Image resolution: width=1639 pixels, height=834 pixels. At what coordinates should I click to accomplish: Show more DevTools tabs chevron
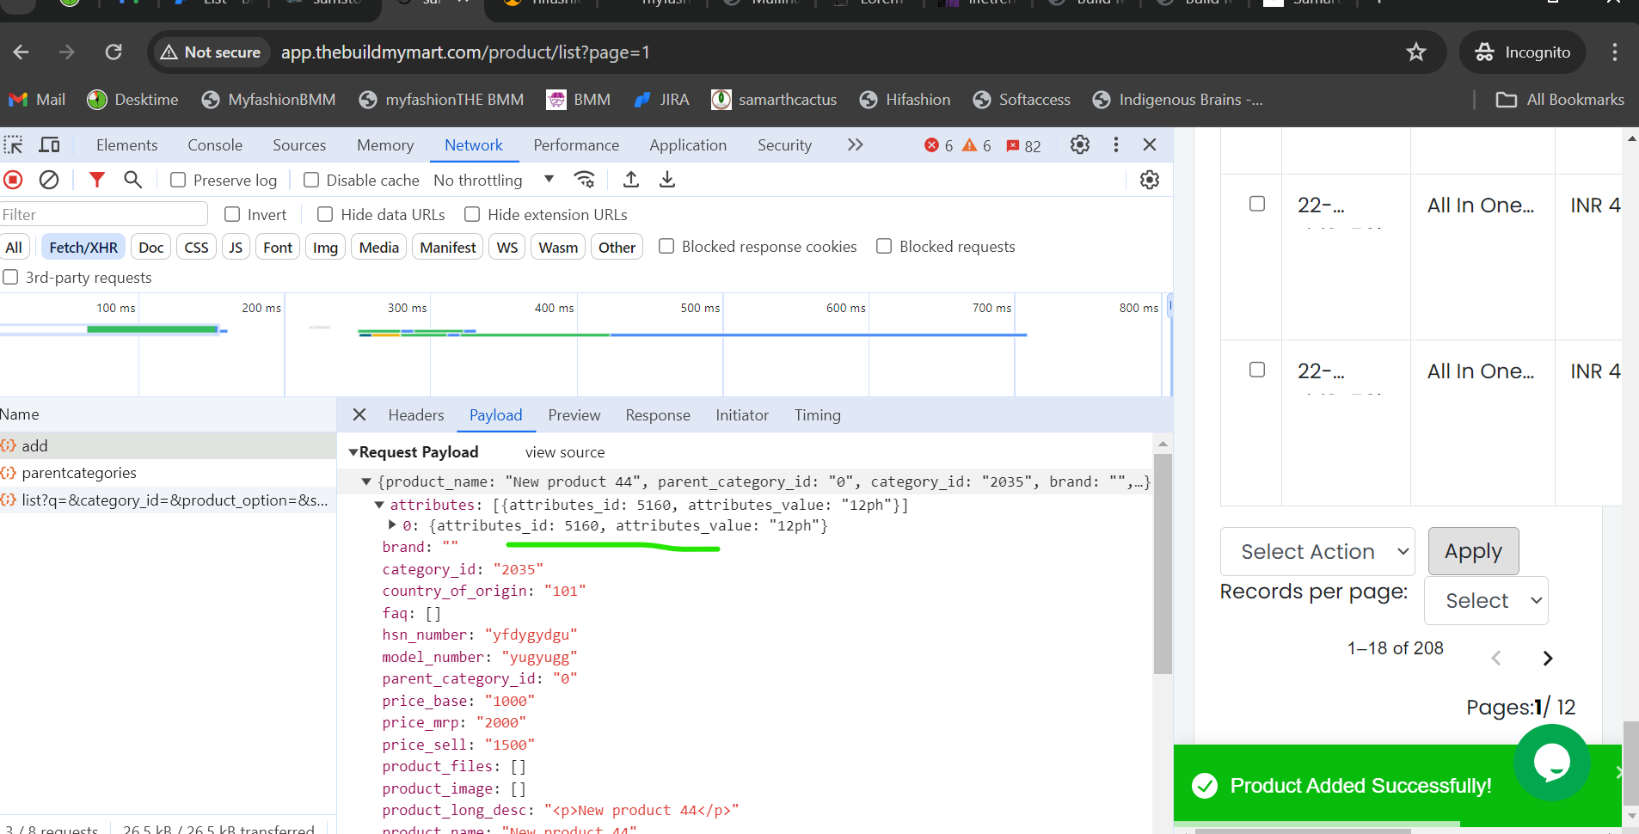pyautogui.click(x=855, y=144)
